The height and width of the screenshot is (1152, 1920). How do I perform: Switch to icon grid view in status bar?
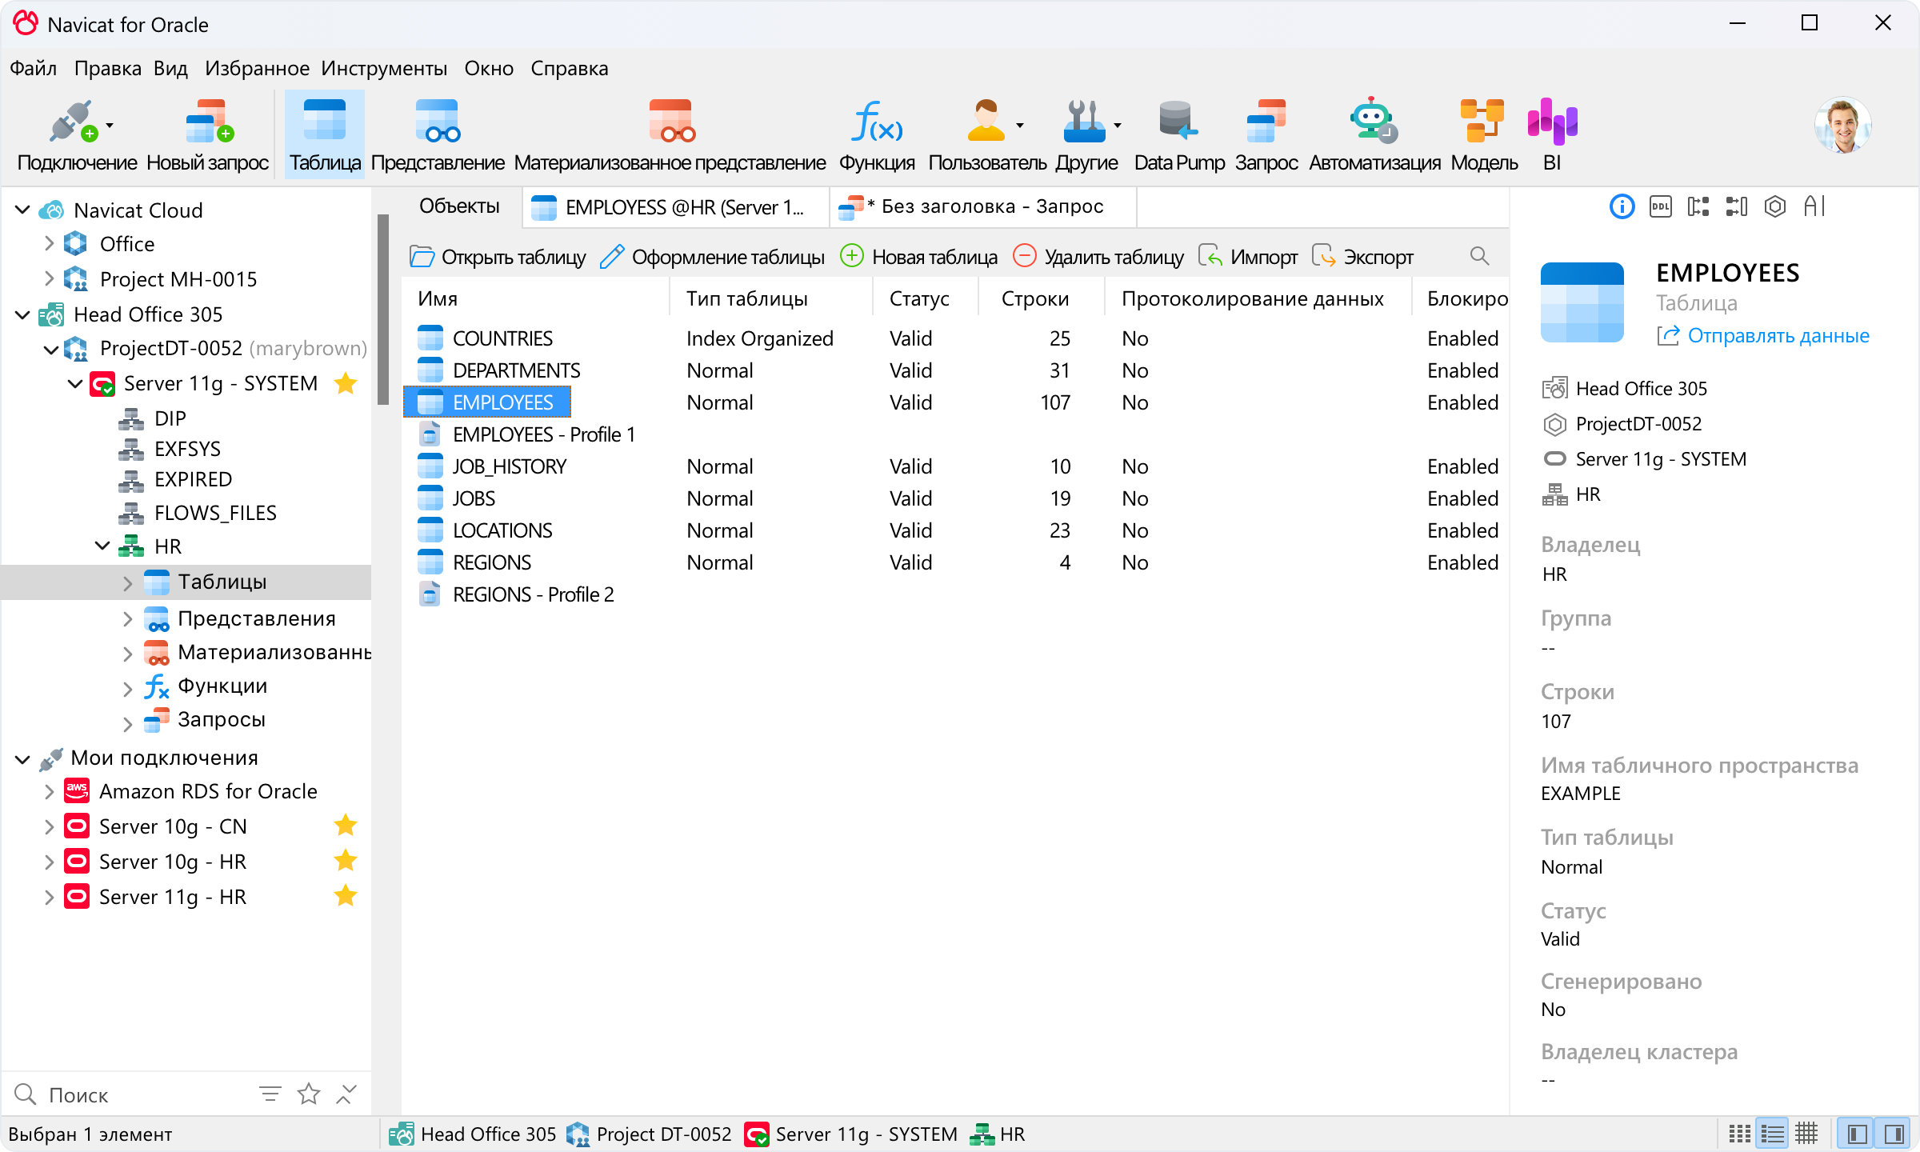[1739, 1134]
